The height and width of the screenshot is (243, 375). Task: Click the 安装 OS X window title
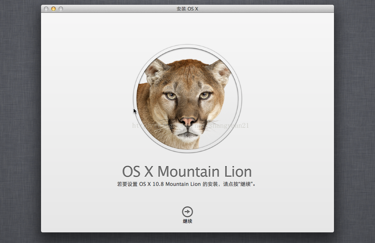click(187, 9)
